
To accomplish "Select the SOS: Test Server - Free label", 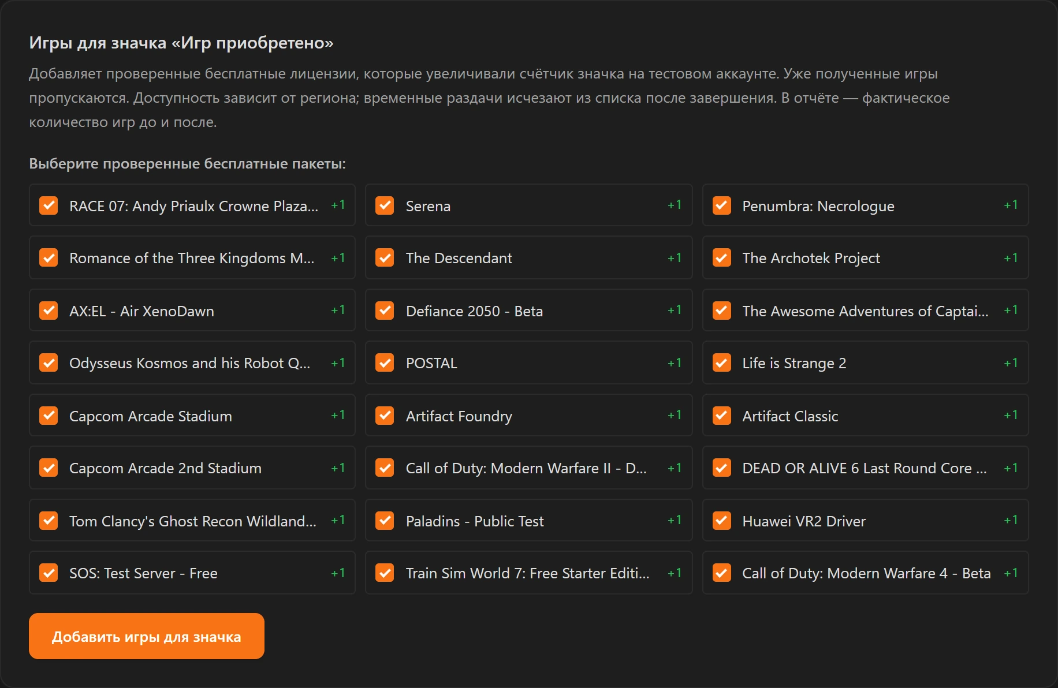I will click(143, 573).
